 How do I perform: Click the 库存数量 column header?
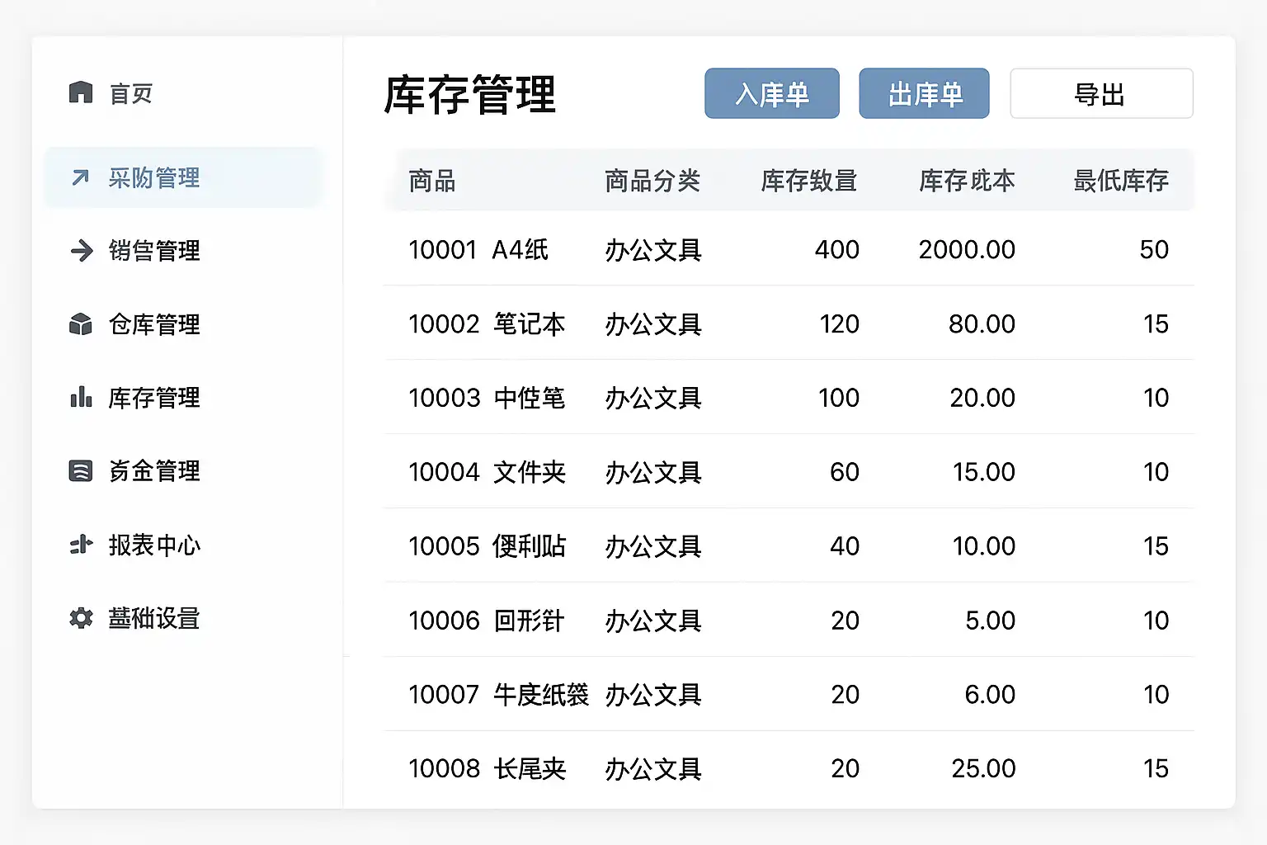(x=808, y=181)
